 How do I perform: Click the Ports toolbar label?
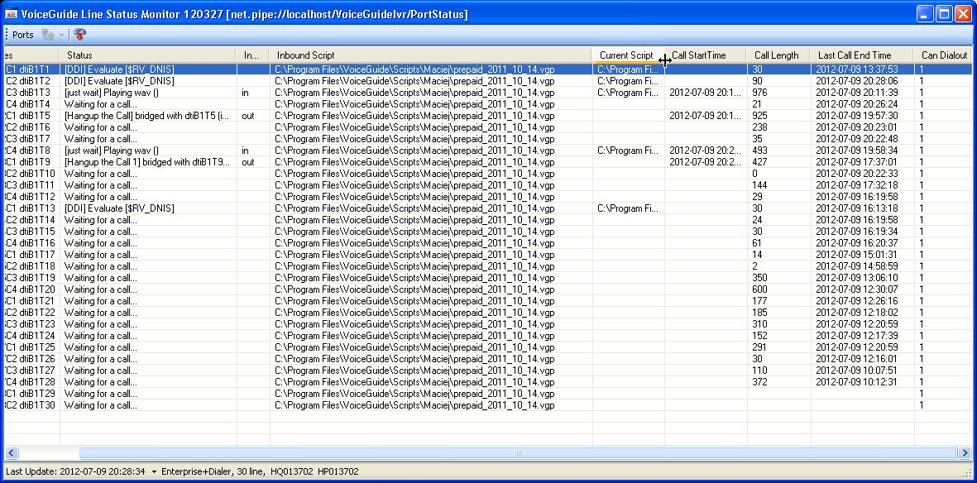click(x=23, y=35)
